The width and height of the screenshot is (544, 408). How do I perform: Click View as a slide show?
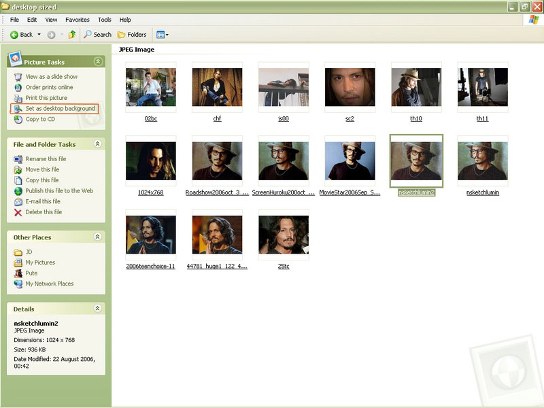coord(51,77)
